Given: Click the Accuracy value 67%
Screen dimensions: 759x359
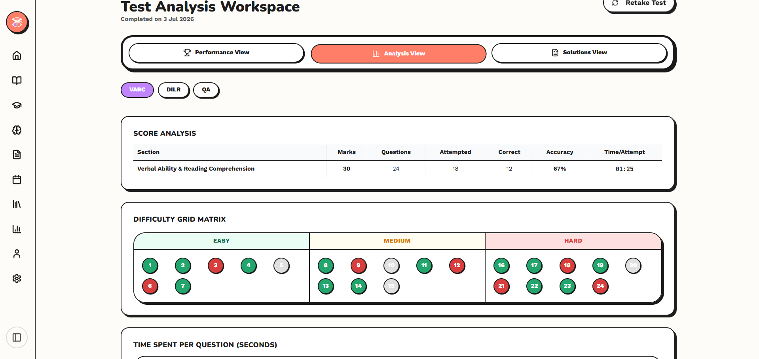Looking at the screenshot, I should (x=560, y=169).
